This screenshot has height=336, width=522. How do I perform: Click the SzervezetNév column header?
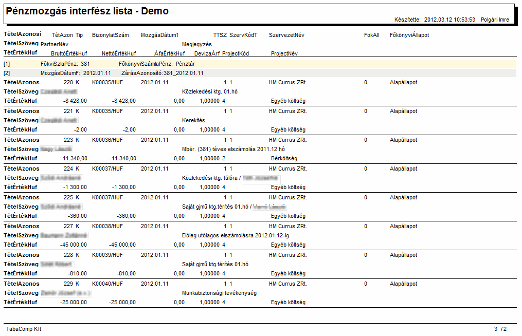pyautogui.click(x=286, y=35)
